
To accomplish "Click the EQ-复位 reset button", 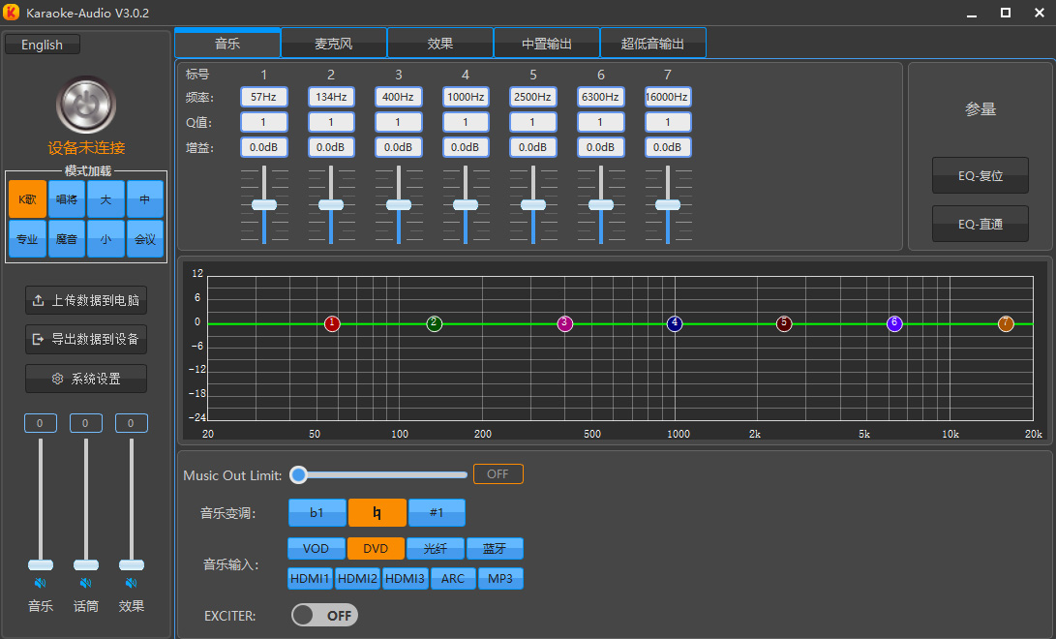I will 980,176.
